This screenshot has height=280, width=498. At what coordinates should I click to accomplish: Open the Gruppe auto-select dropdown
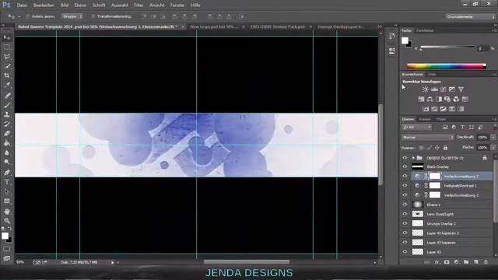point(72,16)
